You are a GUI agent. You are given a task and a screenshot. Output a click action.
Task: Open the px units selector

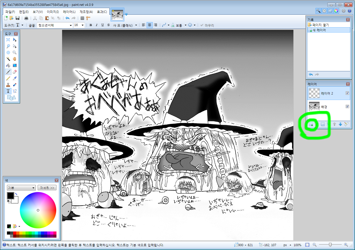click(287, 245)
